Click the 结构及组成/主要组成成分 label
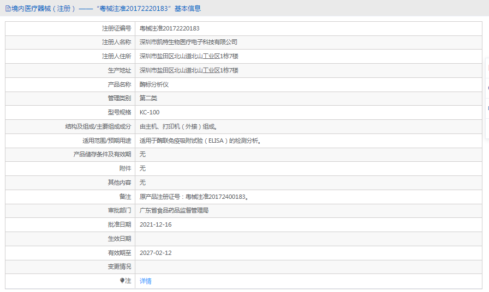Screen dimensions: 489x292 pos(98,127)
